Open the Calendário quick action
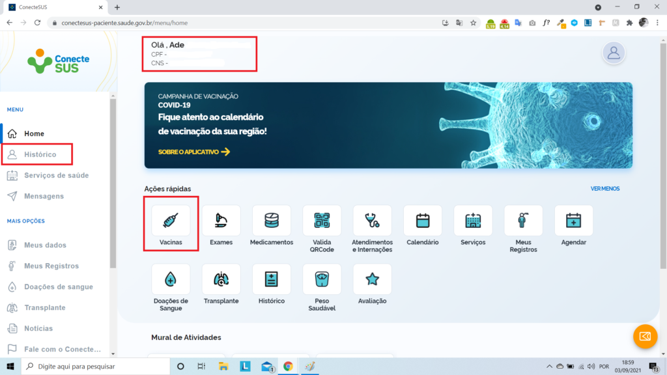The image size is (667, 375). [x=423, y=221]
